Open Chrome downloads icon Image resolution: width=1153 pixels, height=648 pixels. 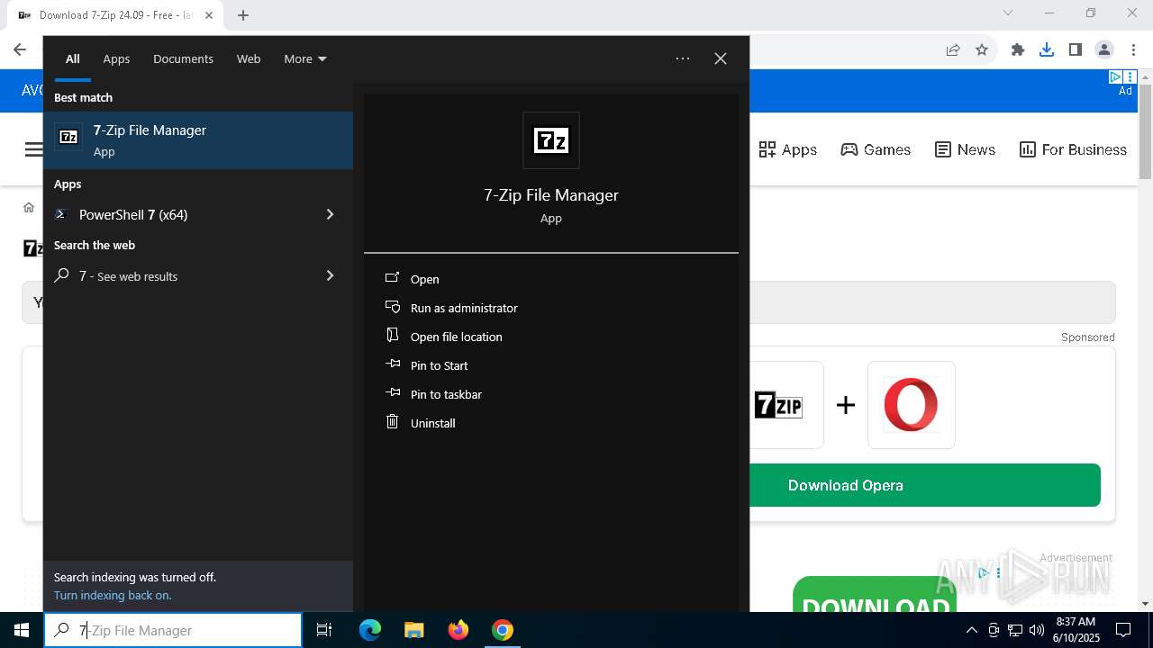click(1047, 49)
